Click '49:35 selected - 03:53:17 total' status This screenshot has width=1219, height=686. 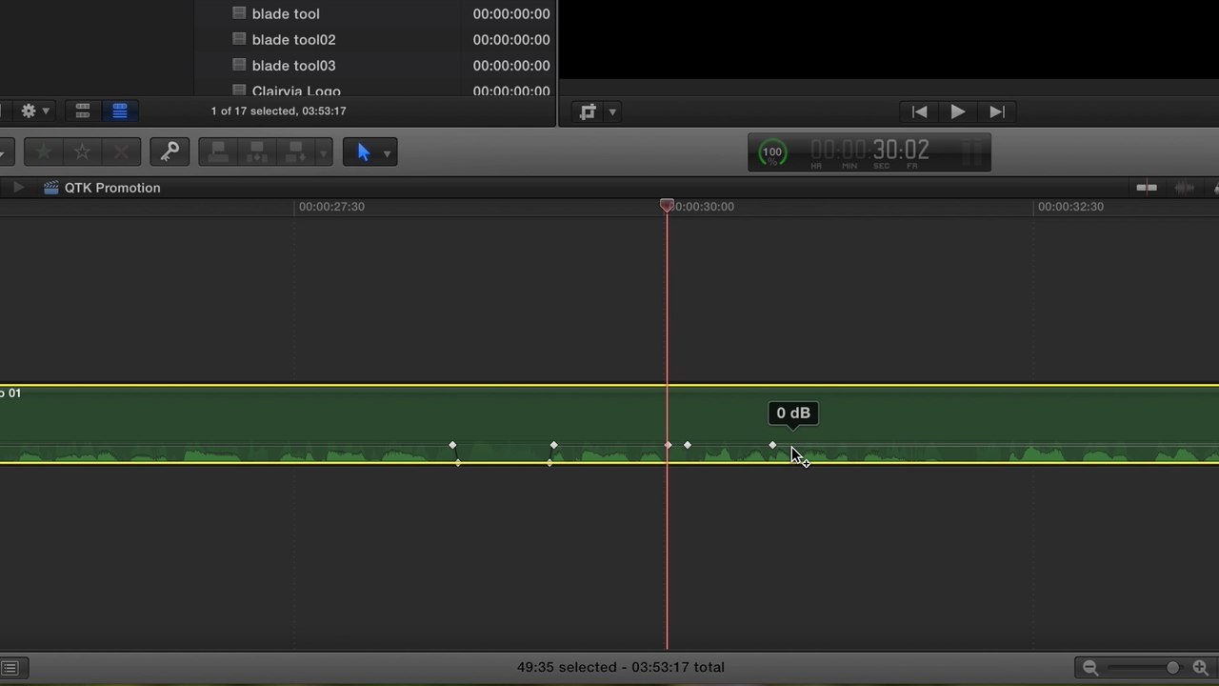pyautogui.click(x=621, y=667)
